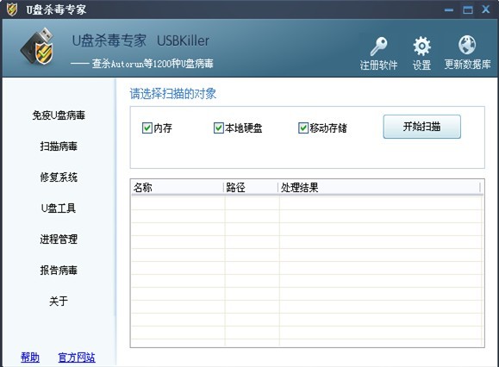Click the small shield icon in title bar
Screen dimensions: 499x367
point(12,9)
